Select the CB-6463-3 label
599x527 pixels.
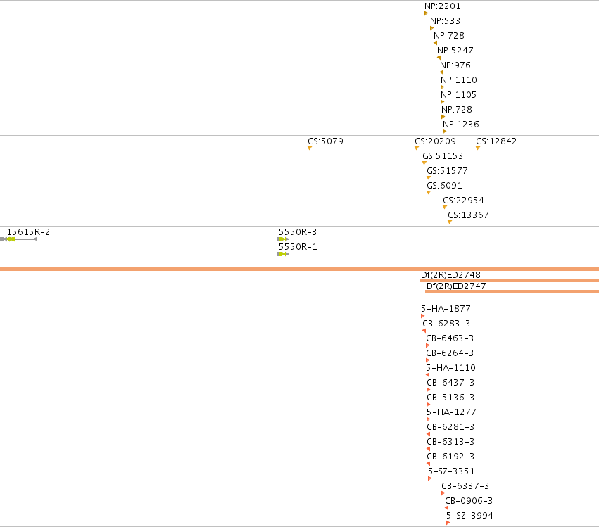(x=450, y=338)
